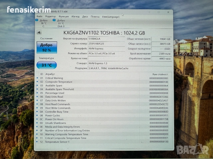Select Warning Composite Temperature Time row
The height and width of the screenshot is (159, 213).
102,134
